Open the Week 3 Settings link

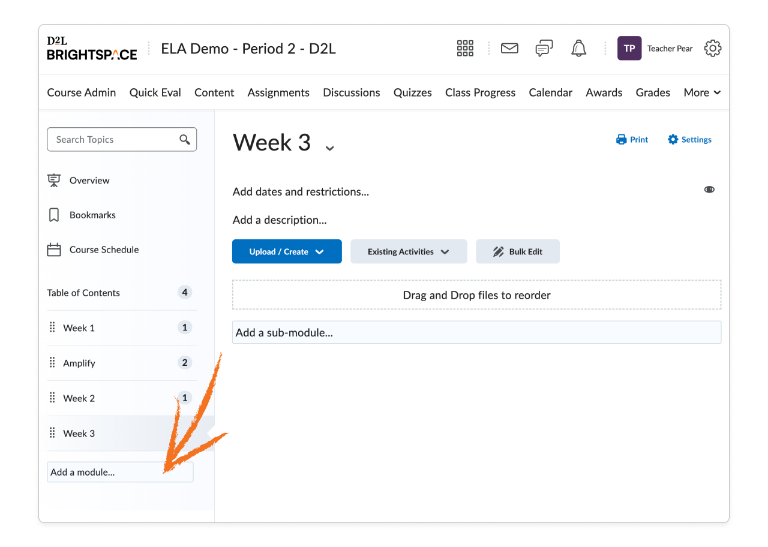point(689,140)
